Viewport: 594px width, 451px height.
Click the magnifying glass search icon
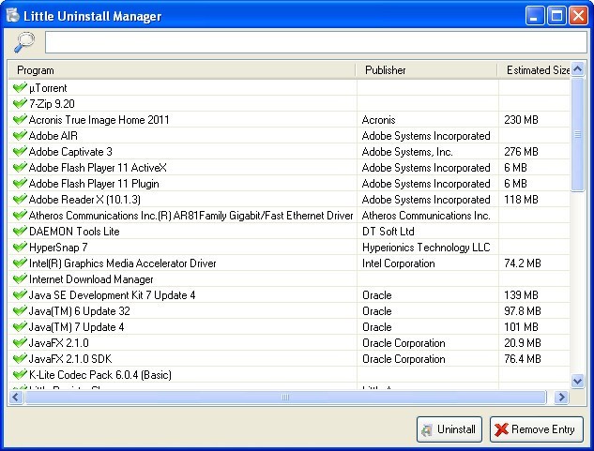(24, 42)
